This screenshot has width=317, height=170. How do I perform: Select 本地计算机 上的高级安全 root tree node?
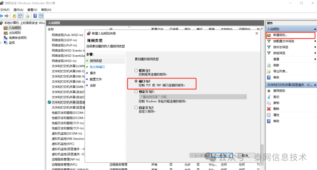[24, 23]
